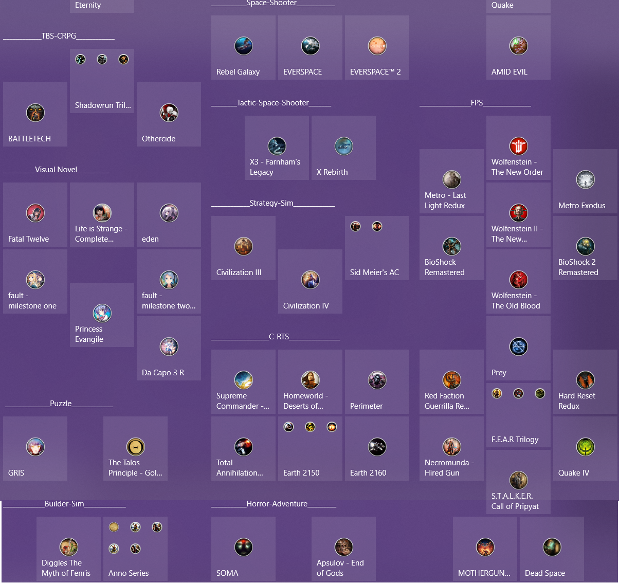This screenshot has width=619, height=583.
Task: Launch AMID EVIL tile
Action: point(518,47)
